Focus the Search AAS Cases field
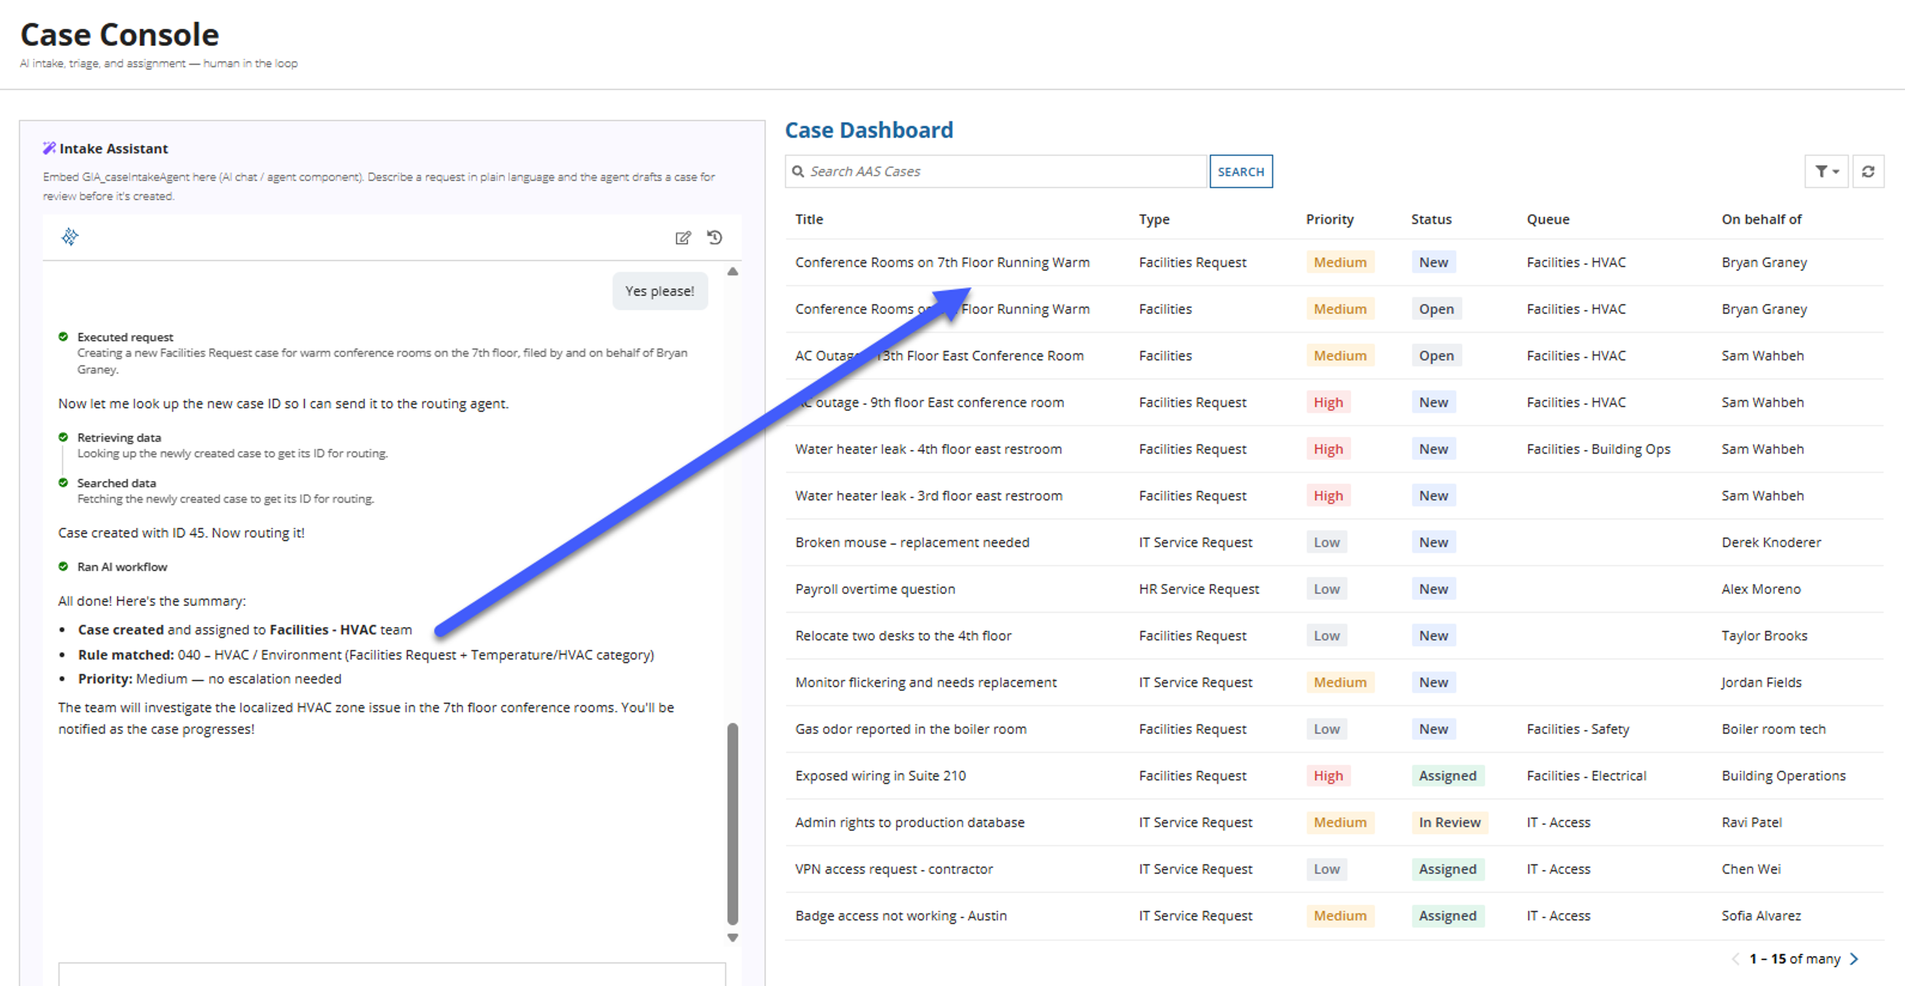 (x=995, y=172)
